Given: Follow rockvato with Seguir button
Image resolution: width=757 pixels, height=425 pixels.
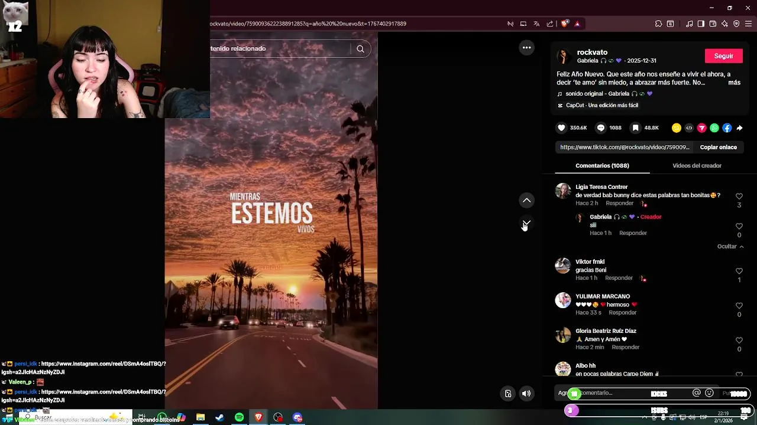Looking at the screenshot, I should pos(723,56).
